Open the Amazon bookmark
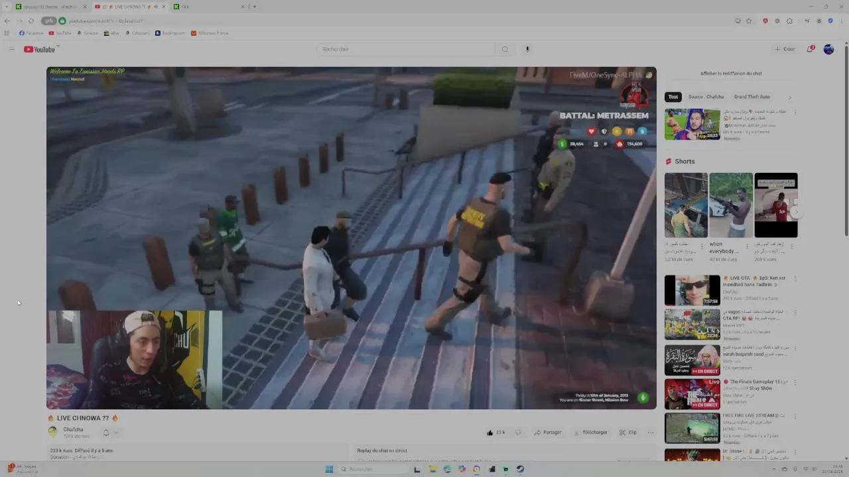This screenshot has height=477, width=849. (x=88, y=33)
